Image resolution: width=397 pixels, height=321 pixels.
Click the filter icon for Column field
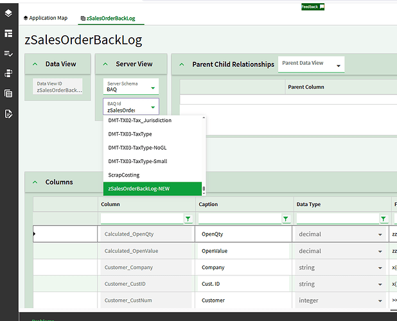click(x=188, y=219)
